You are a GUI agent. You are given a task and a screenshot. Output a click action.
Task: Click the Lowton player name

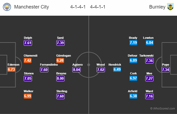point(148,38)
